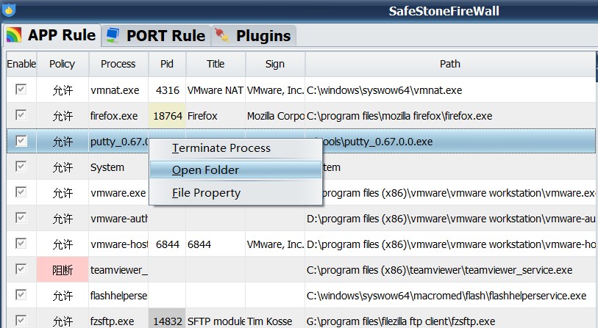Select the vmnat.exe process cell
598x328 pixels.
[x=118, y=90]
